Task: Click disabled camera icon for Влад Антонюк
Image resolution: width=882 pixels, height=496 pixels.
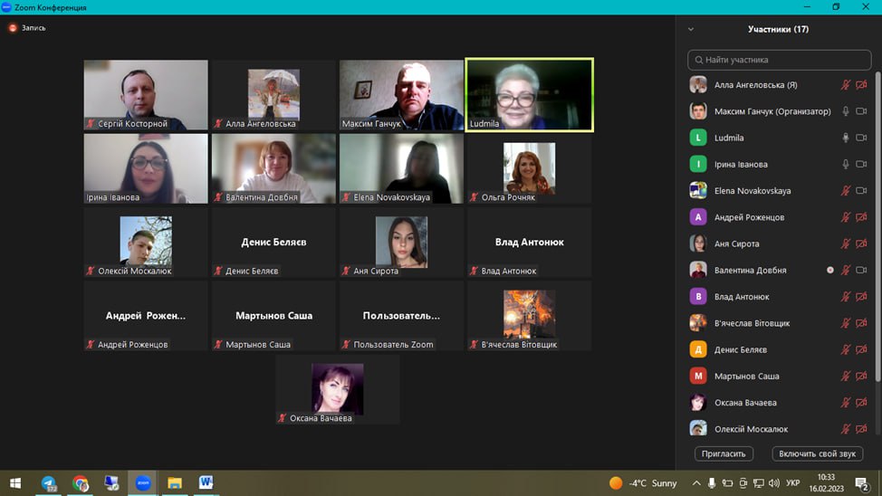Action: coord(861,296)
